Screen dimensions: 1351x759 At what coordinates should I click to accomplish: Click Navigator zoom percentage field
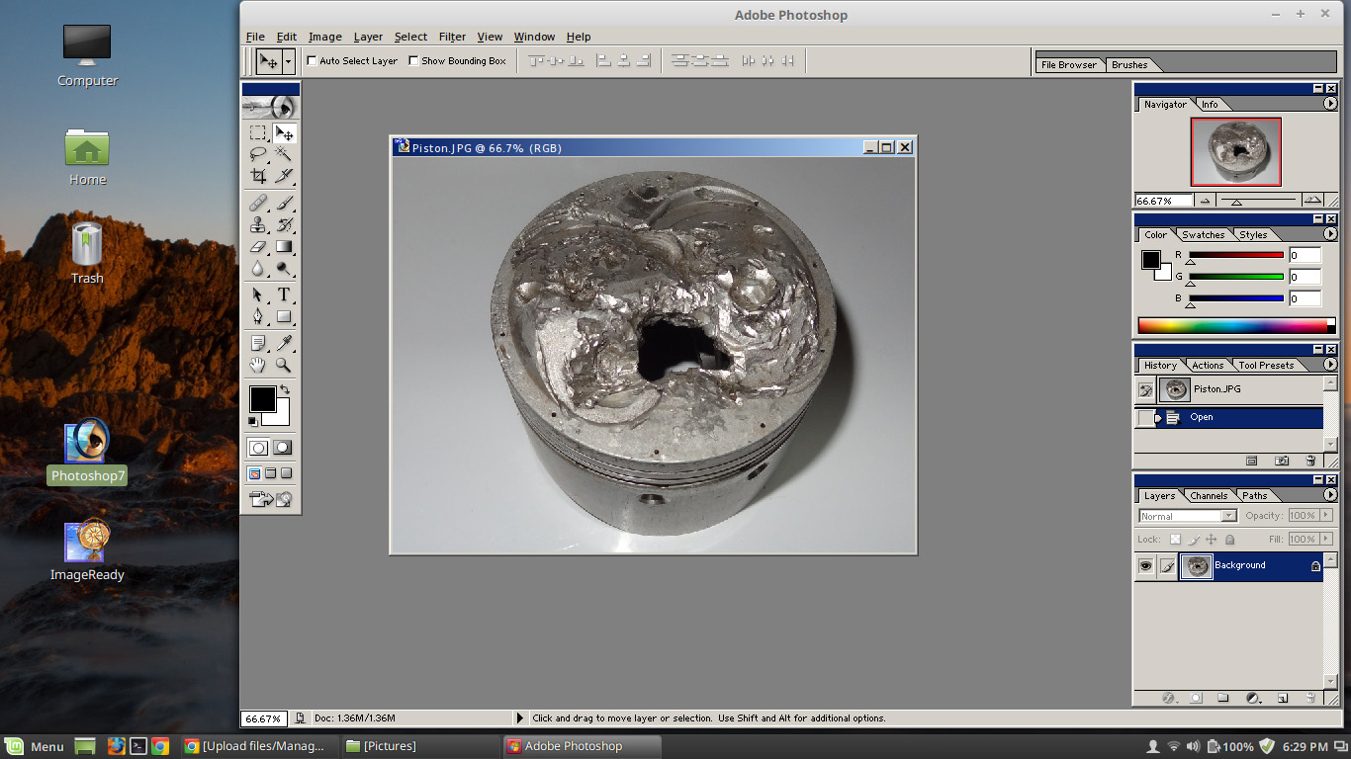[x=1163, y=201]
